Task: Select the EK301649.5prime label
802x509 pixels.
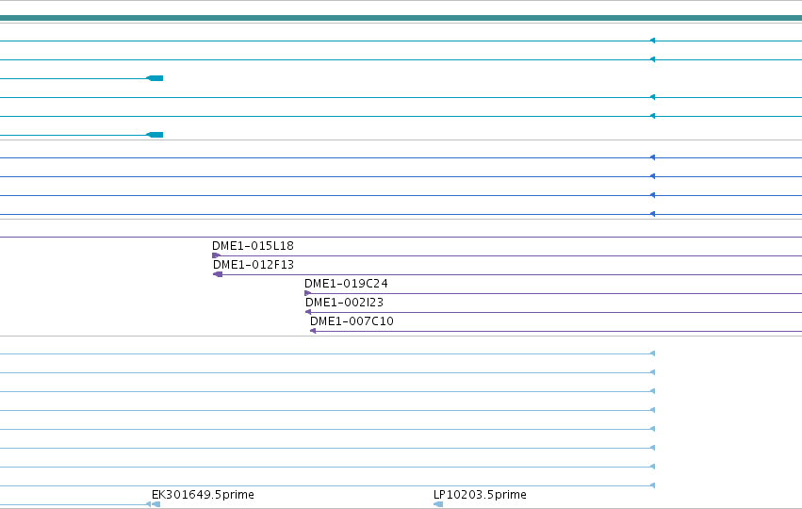Action: coord(203,495)
